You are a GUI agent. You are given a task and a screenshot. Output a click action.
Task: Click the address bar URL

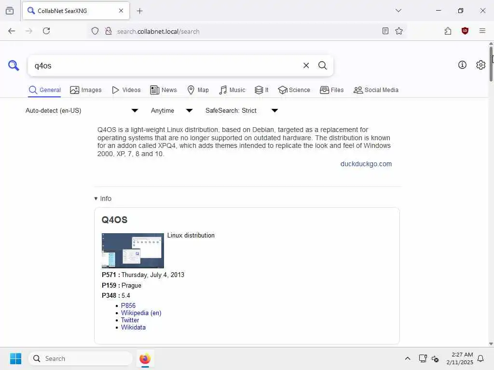coord(158,31)
